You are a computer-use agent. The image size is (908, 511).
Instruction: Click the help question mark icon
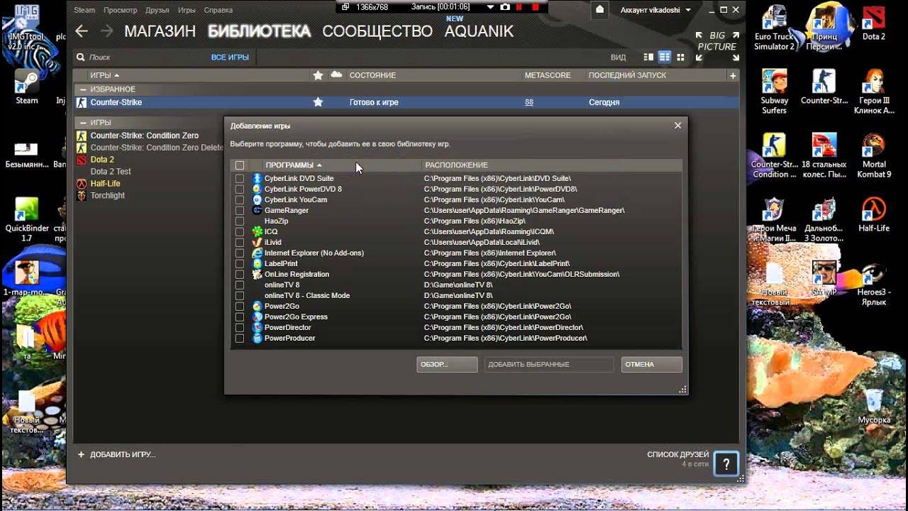click(726, 464)
